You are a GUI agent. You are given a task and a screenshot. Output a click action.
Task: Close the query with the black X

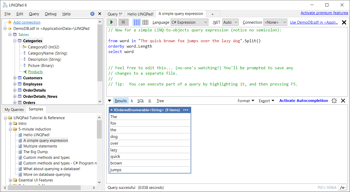[344, 22]
